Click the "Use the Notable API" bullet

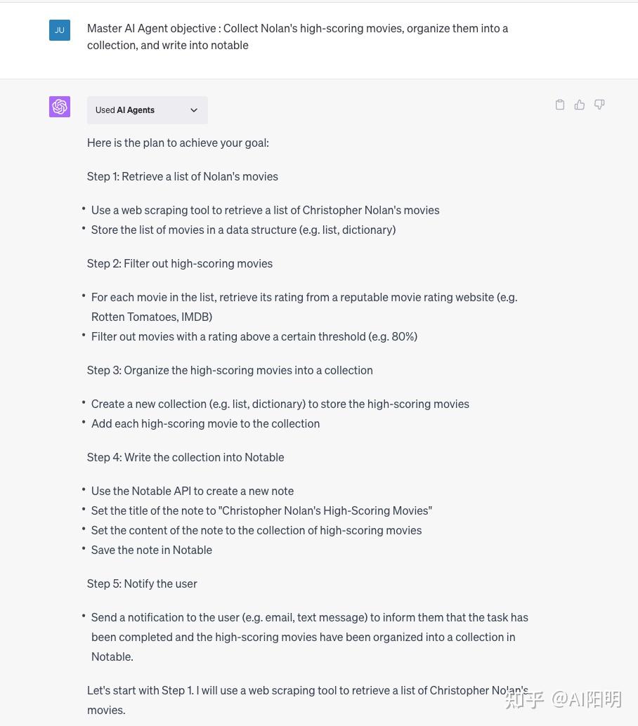(193, 491)
